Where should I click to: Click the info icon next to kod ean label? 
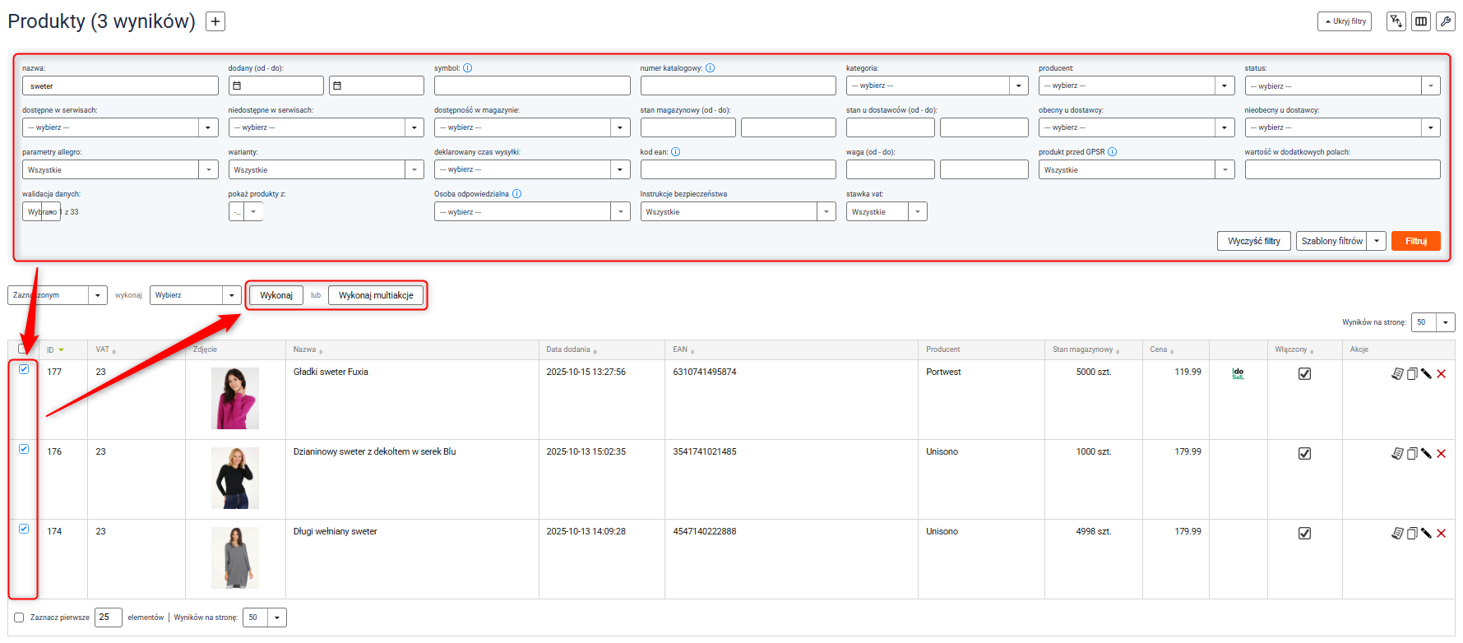(675, 152)
